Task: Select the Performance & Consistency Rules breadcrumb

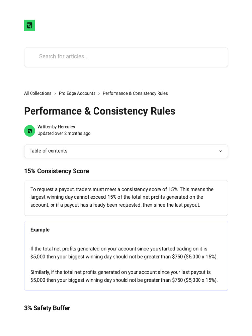Action: (x=135, y=93)
